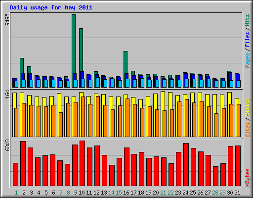
Task: Click day 10 on the x-axis
Action: 82,193
